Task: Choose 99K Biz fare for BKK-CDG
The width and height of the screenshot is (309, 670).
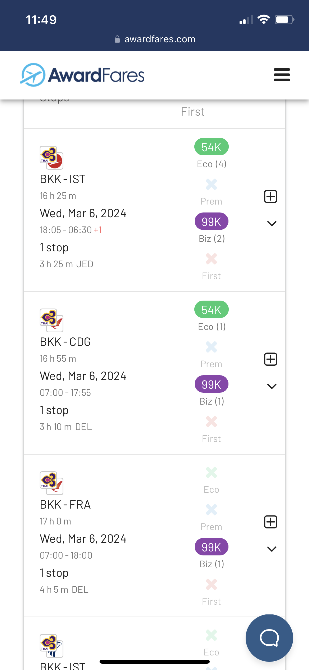Action: point(211,384)
